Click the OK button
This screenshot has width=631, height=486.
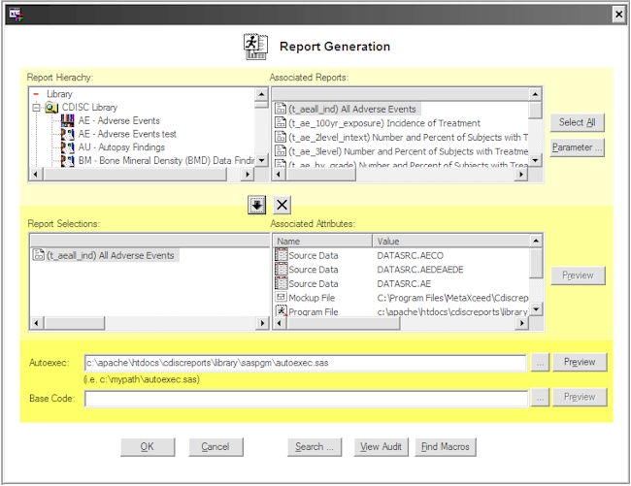pyautogui.click(x=148, y=447)
